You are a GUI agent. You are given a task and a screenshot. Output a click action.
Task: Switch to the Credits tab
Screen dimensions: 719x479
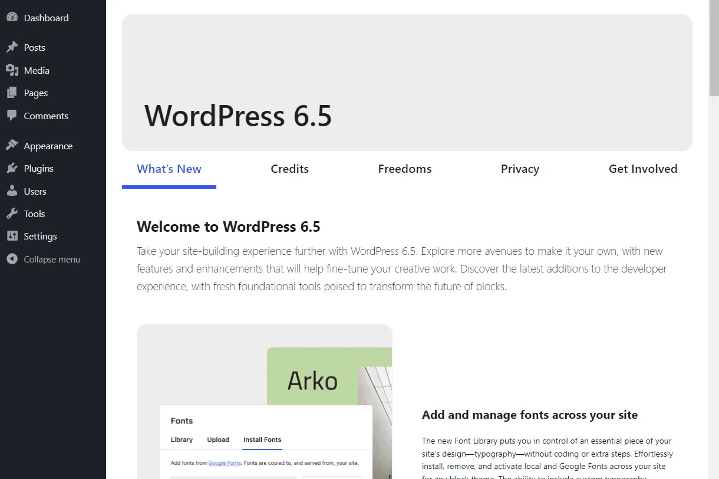coord(290,169)
